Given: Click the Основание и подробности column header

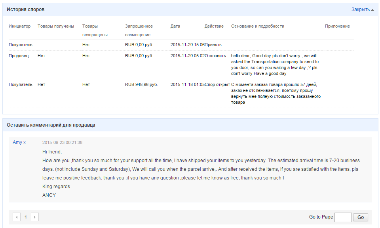Looking at the screenshot, I should point(258,26).
